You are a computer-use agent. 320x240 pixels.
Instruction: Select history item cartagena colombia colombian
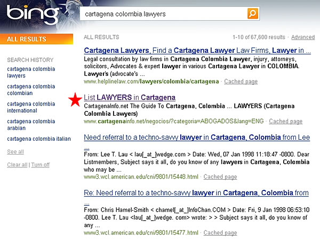[x=31, y=90]
